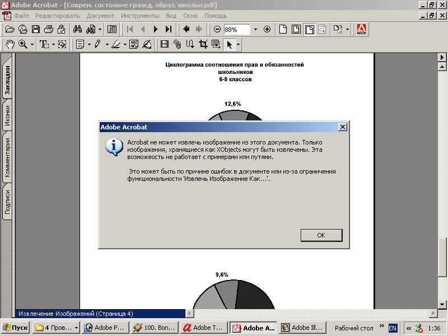The image size is (448, 336).
Task: Click the vertical scrollbar down arrow
Action: (x=442, y=304)
